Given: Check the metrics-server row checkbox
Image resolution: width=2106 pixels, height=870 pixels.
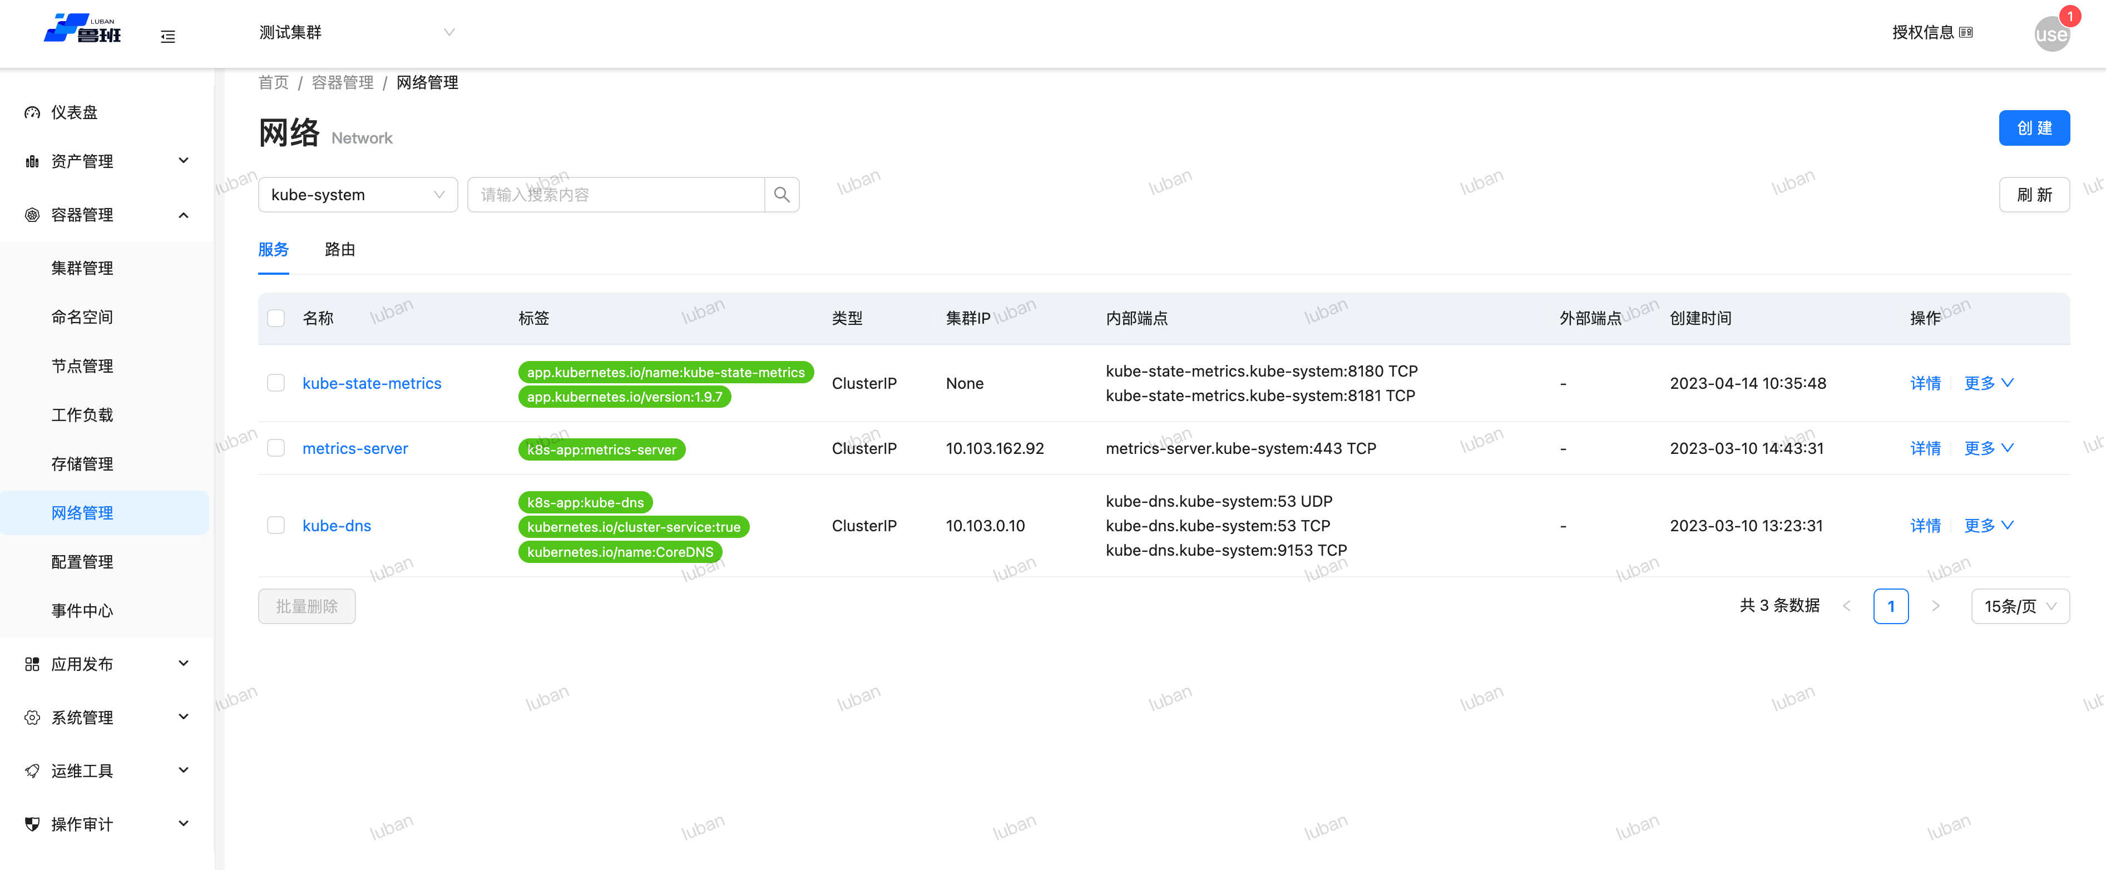Looking at the screenshot, I should coord(276,448).
